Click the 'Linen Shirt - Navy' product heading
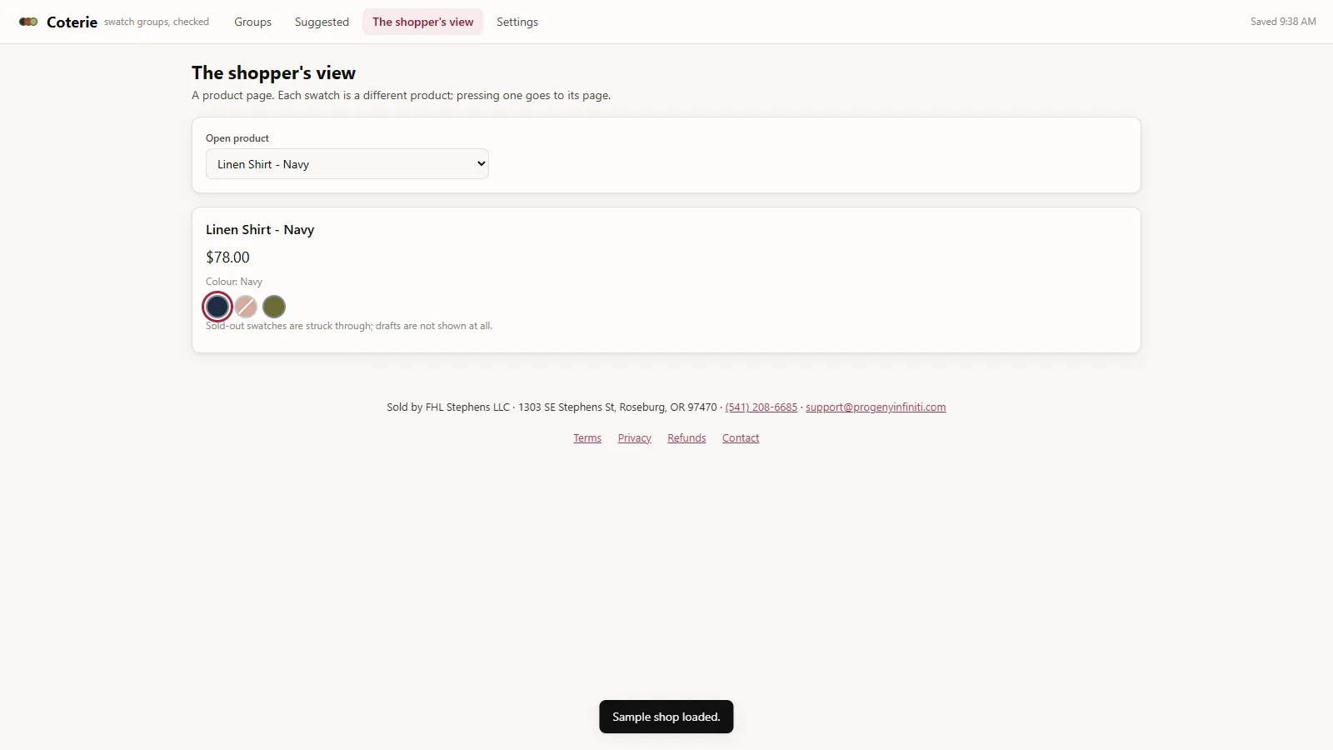Image resolution: width=1333 pixels, height=750 pixels. 260,230
